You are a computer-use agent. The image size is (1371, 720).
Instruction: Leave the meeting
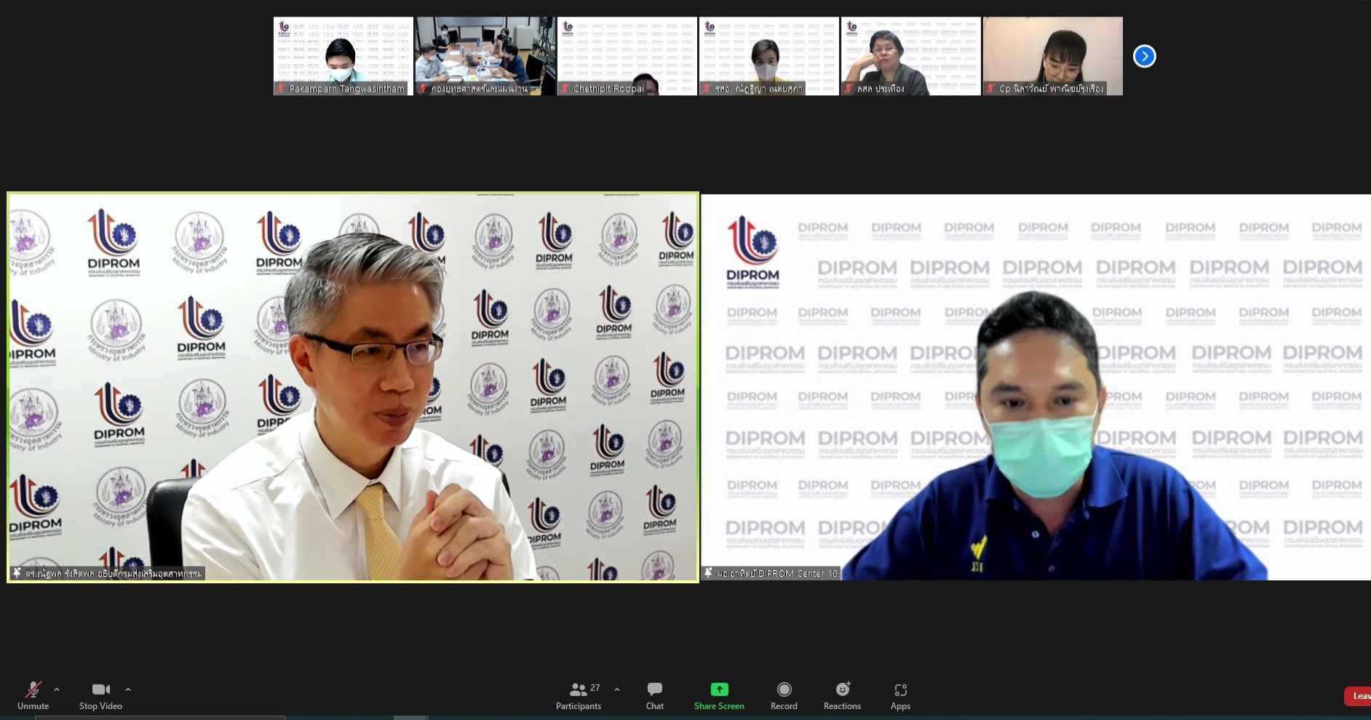point(1358,696)
